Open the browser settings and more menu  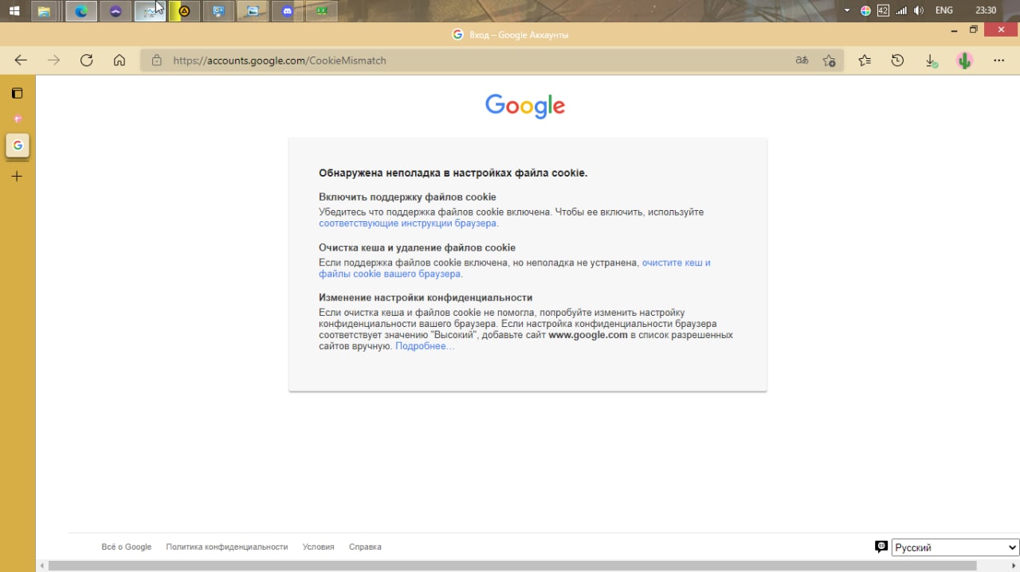[x=998, y=60]
